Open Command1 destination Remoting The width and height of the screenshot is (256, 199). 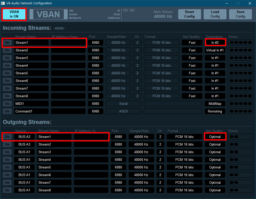215,111
